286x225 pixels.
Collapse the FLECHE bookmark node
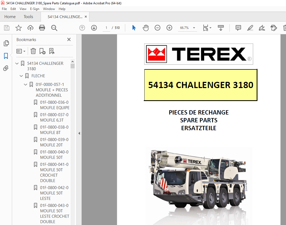click(21, 76)
